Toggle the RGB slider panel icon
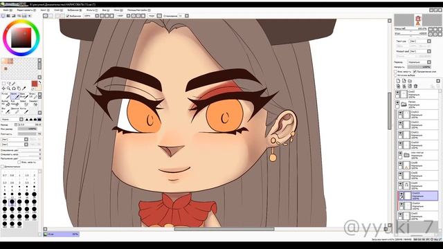The width and height of the screenshot is (443, 249). point(8,16)
